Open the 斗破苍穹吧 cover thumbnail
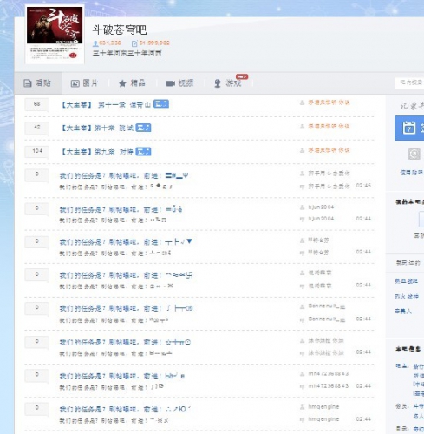 (55, 34)
